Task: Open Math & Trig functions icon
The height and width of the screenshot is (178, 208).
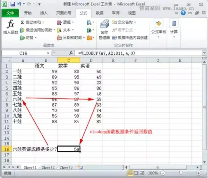Action: pyautogui.click(x=89, y=30)
